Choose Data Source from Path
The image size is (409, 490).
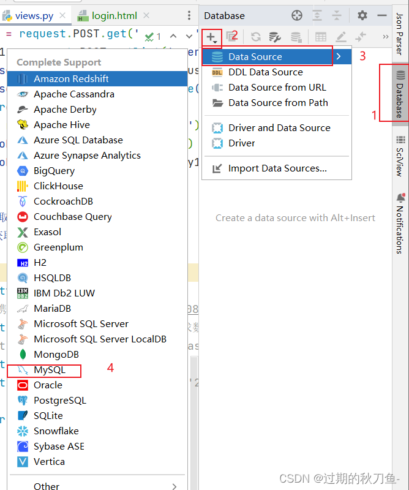(277, 103)
